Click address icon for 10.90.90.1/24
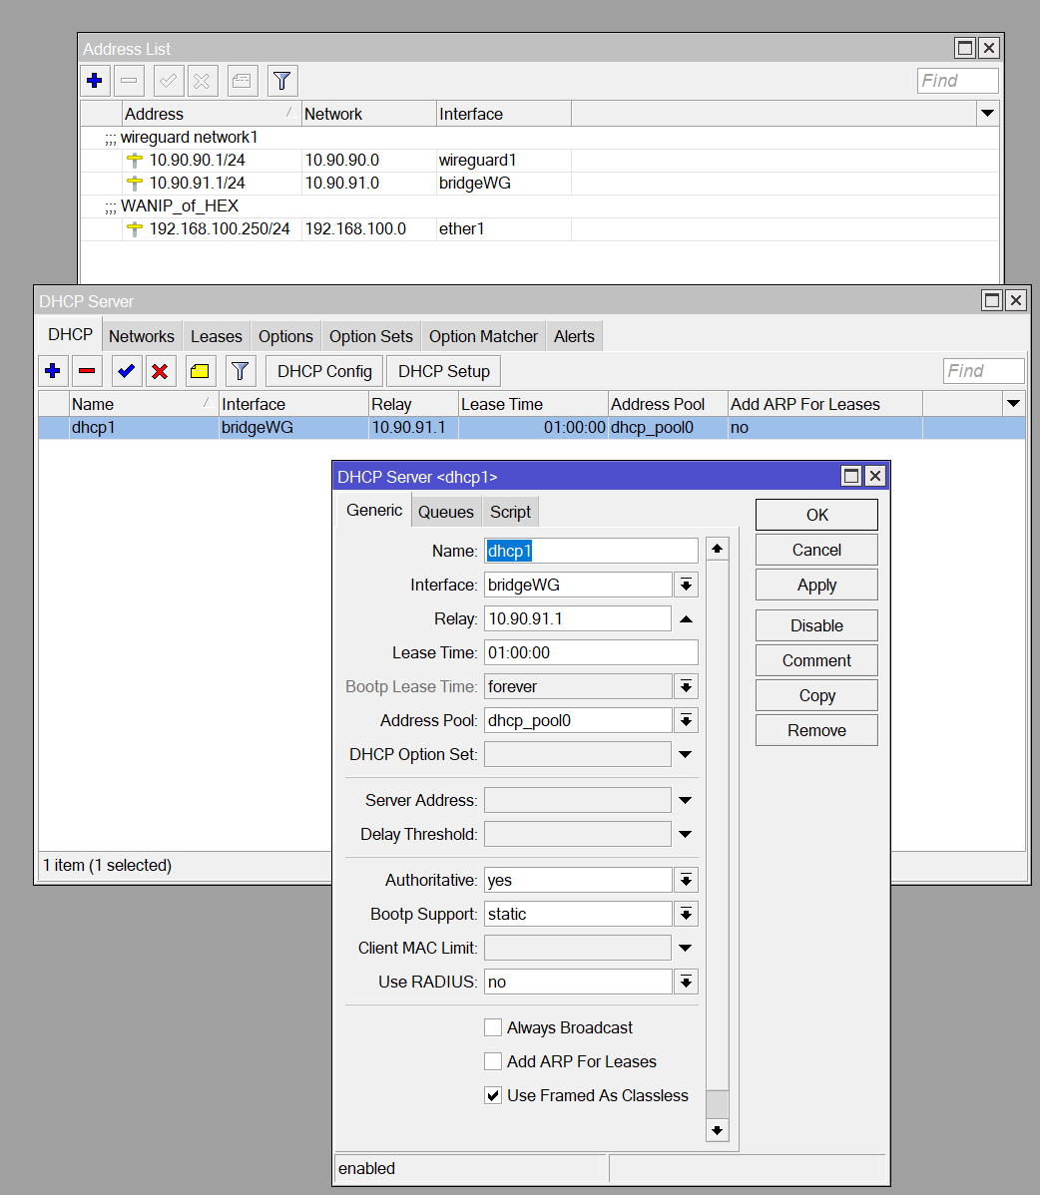This screenshot has height=1195, width=1040. (135, 160)
